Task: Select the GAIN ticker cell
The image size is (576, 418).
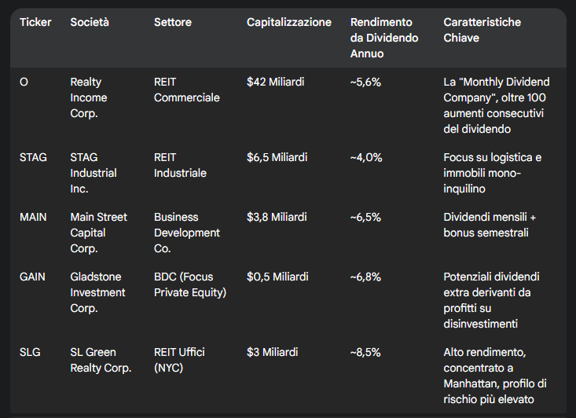Action: [33, 277]
